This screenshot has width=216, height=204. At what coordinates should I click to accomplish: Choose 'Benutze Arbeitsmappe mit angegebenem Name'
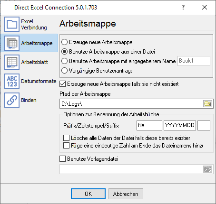64,61
